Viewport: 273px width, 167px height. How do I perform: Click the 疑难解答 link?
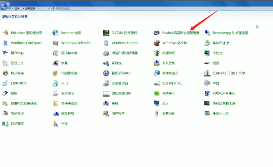[x=68, y=113]
